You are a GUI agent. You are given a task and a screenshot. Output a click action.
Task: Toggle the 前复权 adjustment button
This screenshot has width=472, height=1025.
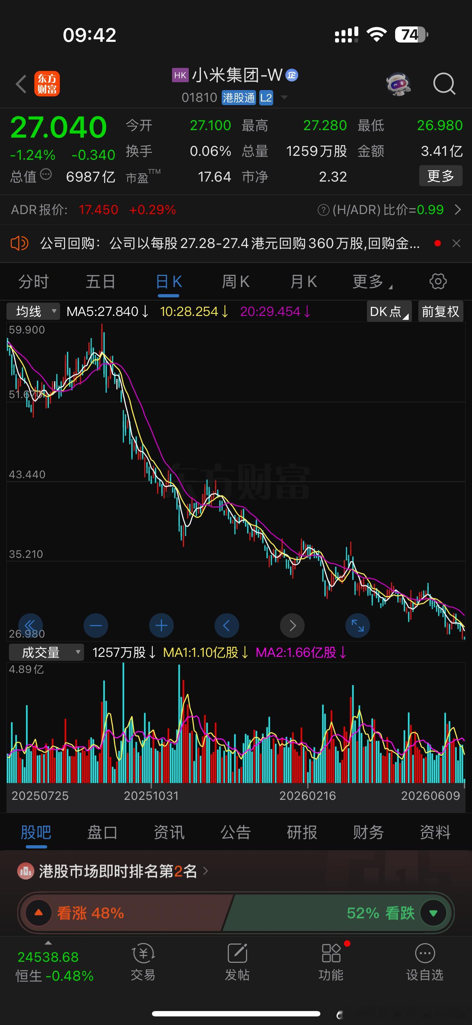441,311
